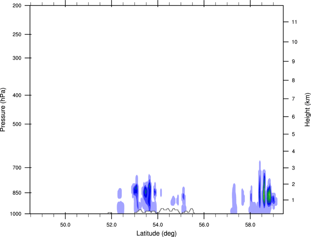Viewport: 311px width, 237px height.
Task: Click the Height (km) axis title
Action: pyautogui.click(x=307, y=109)
